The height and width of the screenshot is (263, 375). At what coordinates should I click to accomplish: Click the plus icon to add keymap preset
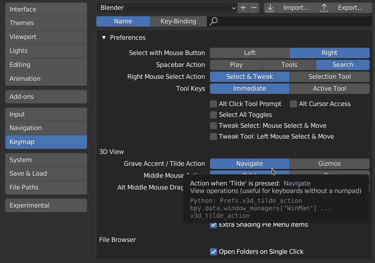[x=243, y=8]
